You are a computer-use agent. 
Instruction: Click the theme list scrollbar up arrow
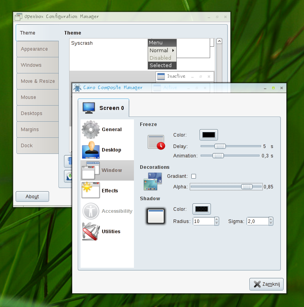pos(219,41)
